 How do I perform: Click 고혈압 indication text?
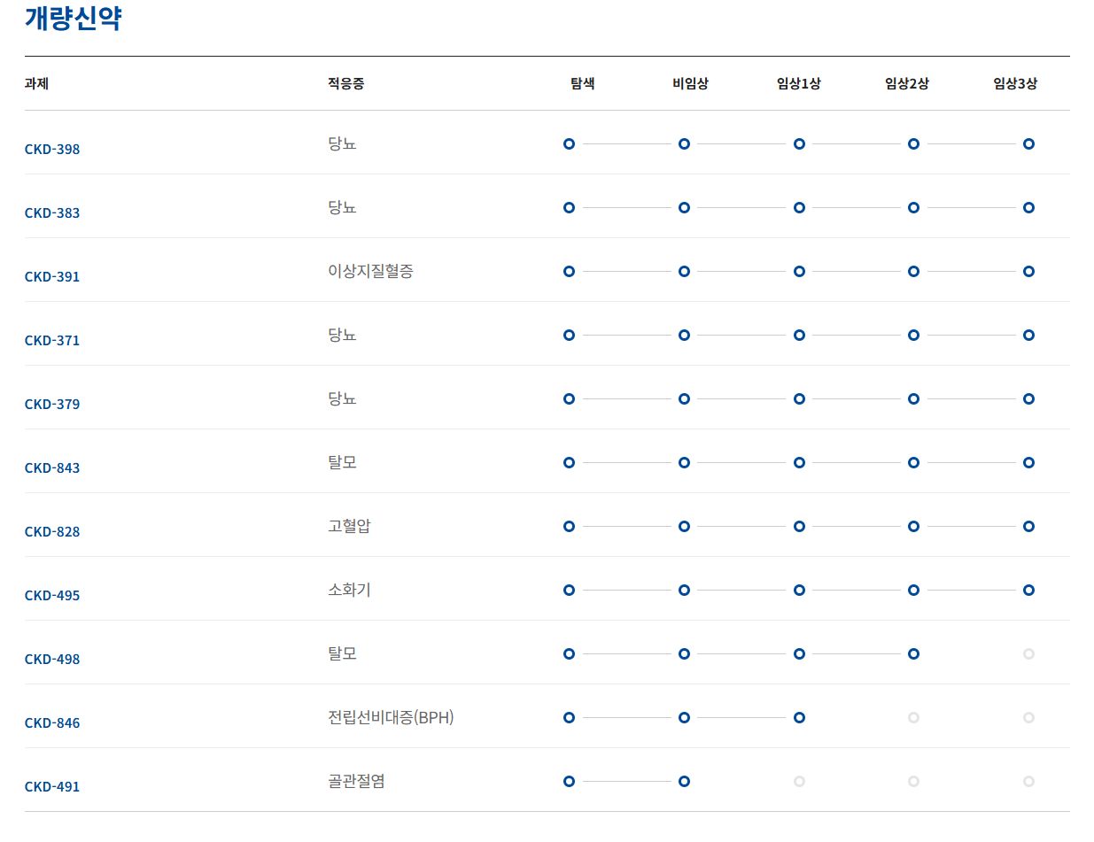pyautogui.click(x=349, y=526)
